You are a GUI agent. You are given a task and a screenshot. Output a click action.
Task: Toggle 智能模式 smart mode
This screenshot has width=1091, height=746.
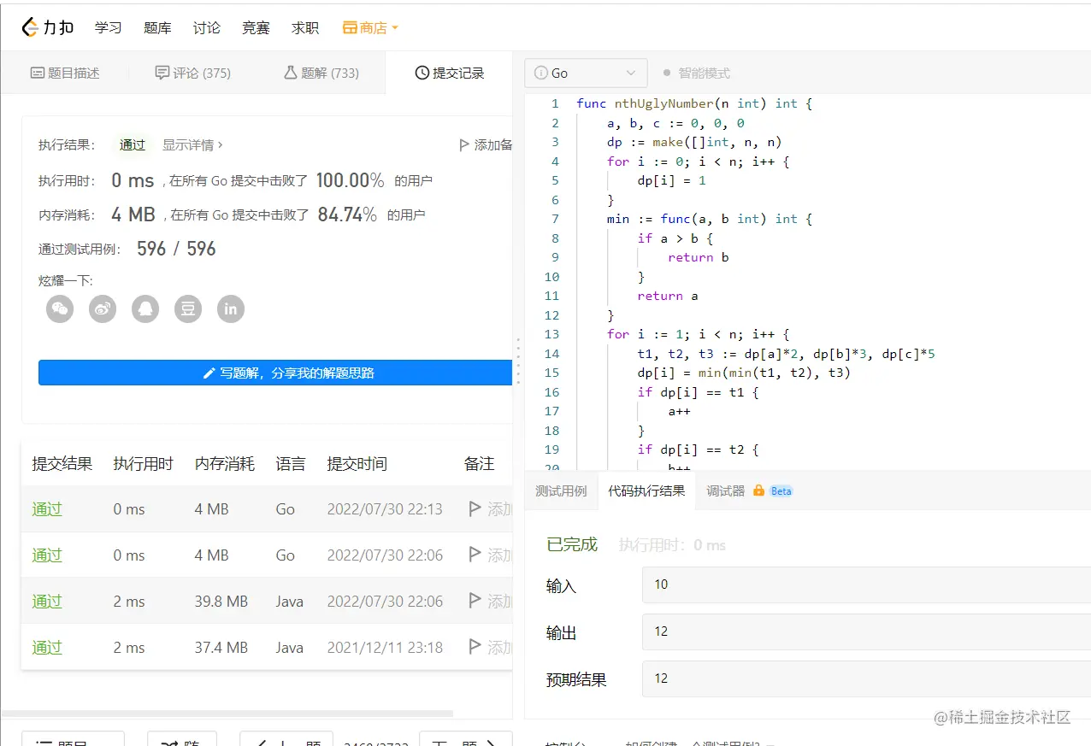click(x=696, y=73)
